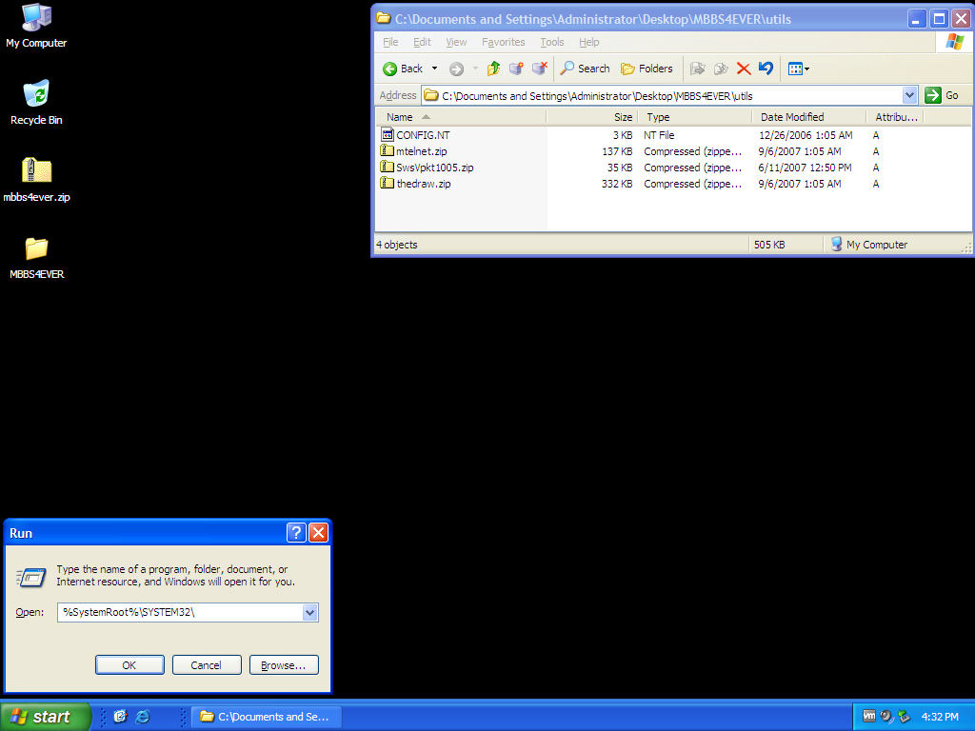Image resolution: width=975 pixels, height=731 pixels.
Task: Open the Tools menu
Action: coord(552,42)
